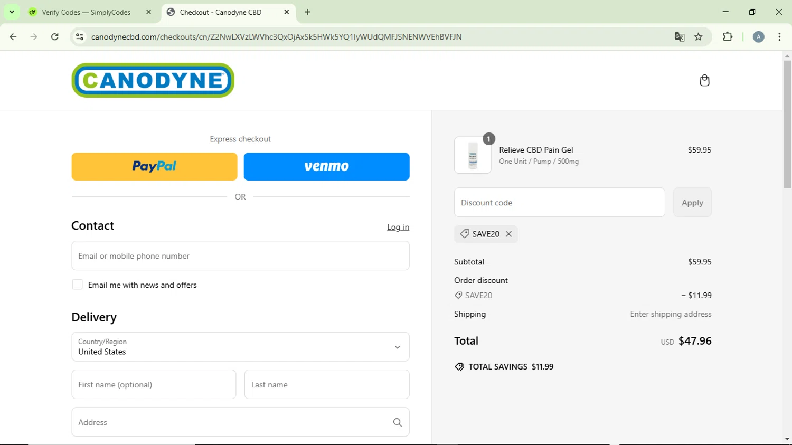Open the browser profile avatar

(x=758, y=37)
